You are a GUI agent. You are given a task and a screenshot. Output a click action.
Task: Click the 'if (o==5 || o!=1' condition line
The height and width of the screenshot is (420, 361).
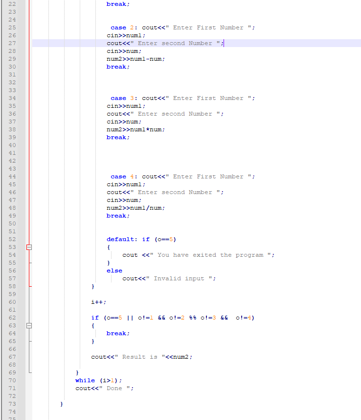click(173, 318)
